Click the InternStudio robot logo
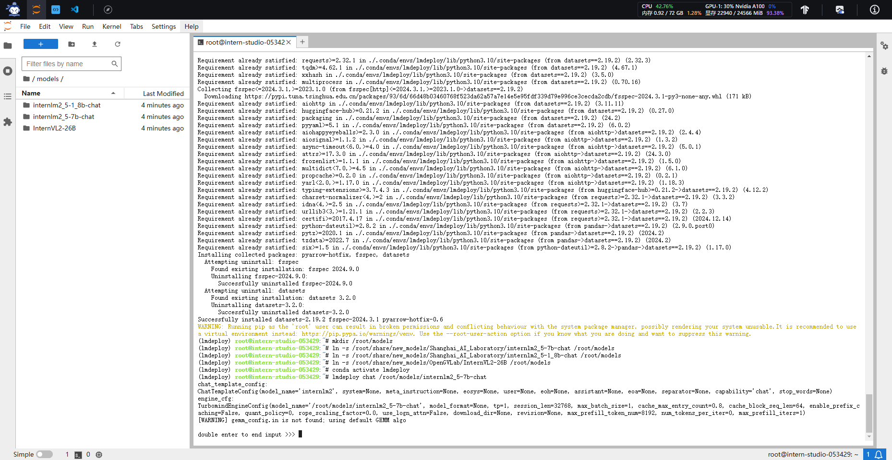The height and width of the screenshot is (460, 892). tap(13, 10)
